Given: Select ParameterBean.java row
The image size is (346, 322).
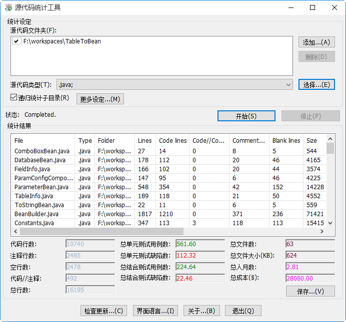Looking at the screenshot, I should [x=169, y=187].
